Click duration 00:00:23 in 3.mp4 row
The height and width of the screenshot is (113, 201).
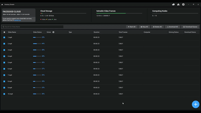[96, 50]
